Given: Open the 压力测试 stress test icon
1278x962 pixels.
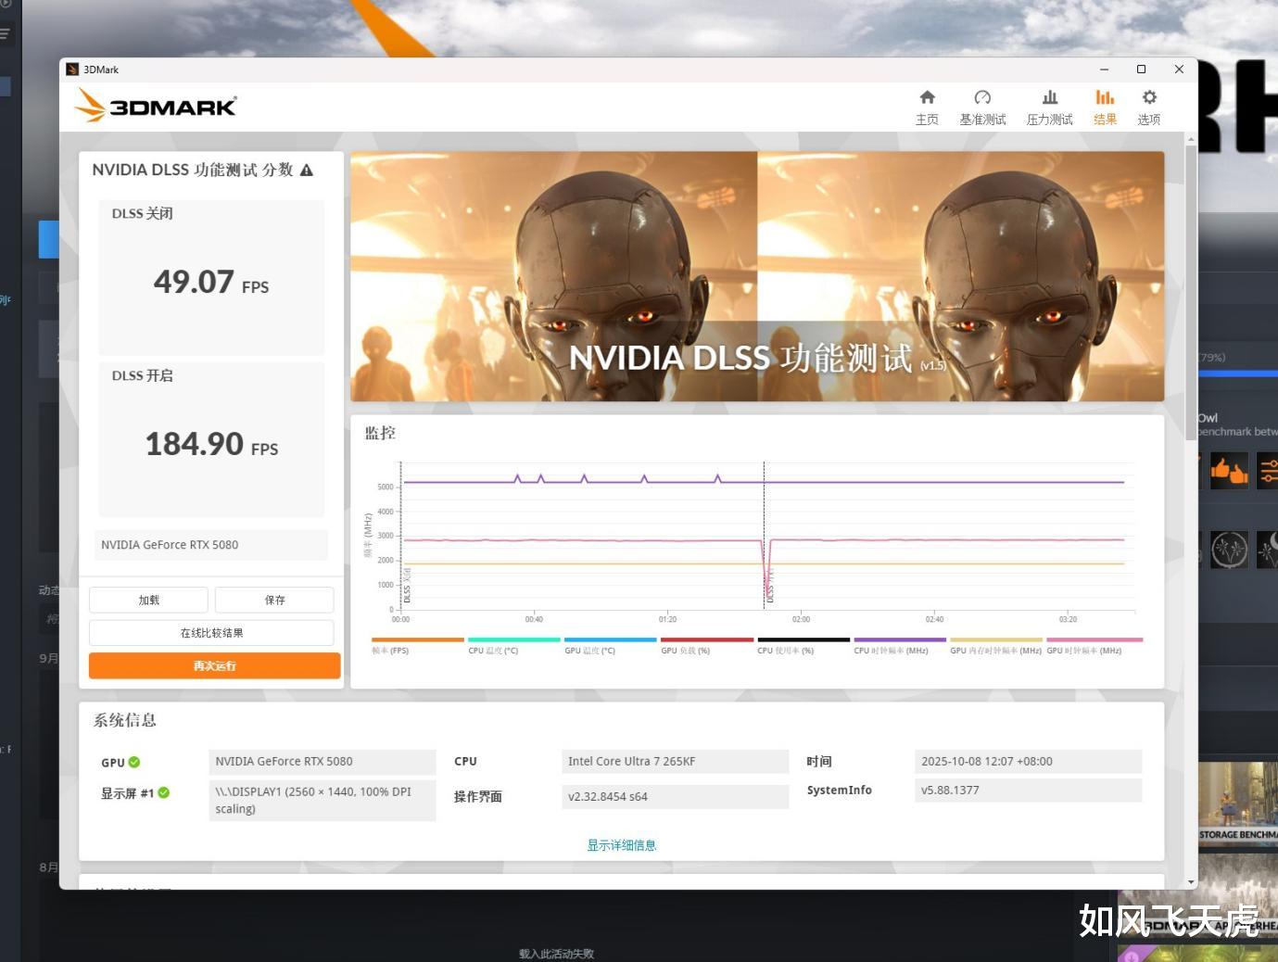Looking at the screenshot, I should tap(1049, 98).
